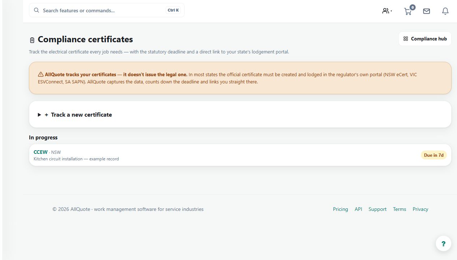Click the help question mark button
The height and width of the screenshot is (260, 457).
tap(443, 243)
